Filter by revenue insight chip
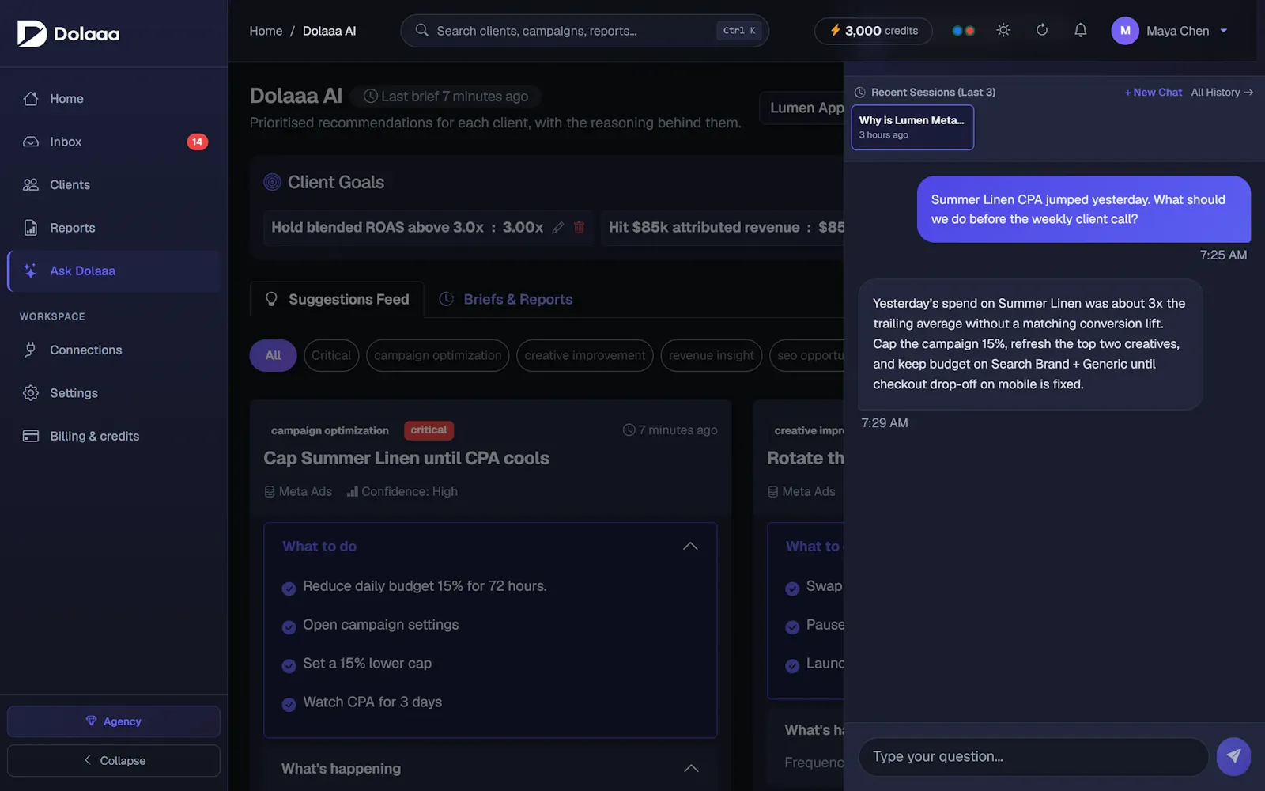 tap(711, 355)
